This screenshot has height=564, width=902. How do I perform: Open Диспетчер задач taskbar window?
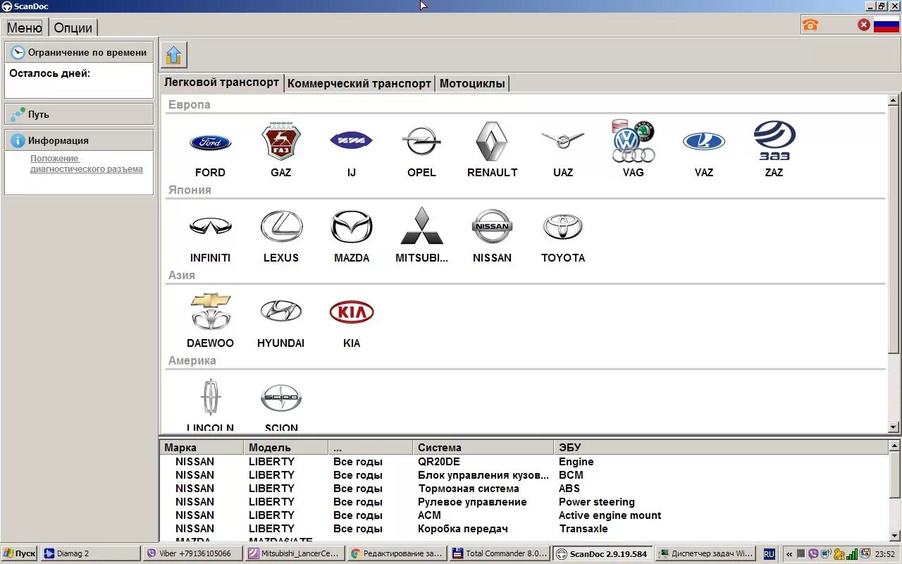click(x=705, y=553)
